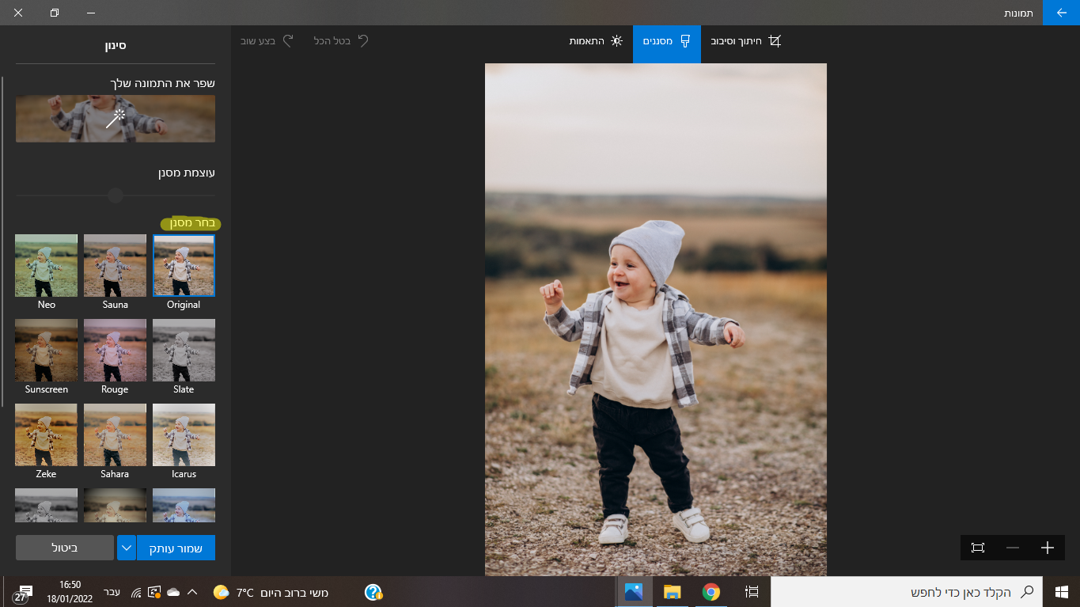Screen dimensions: 1080x607
Task: Show hidden system tray icons chevron
Action: point(192,592)
